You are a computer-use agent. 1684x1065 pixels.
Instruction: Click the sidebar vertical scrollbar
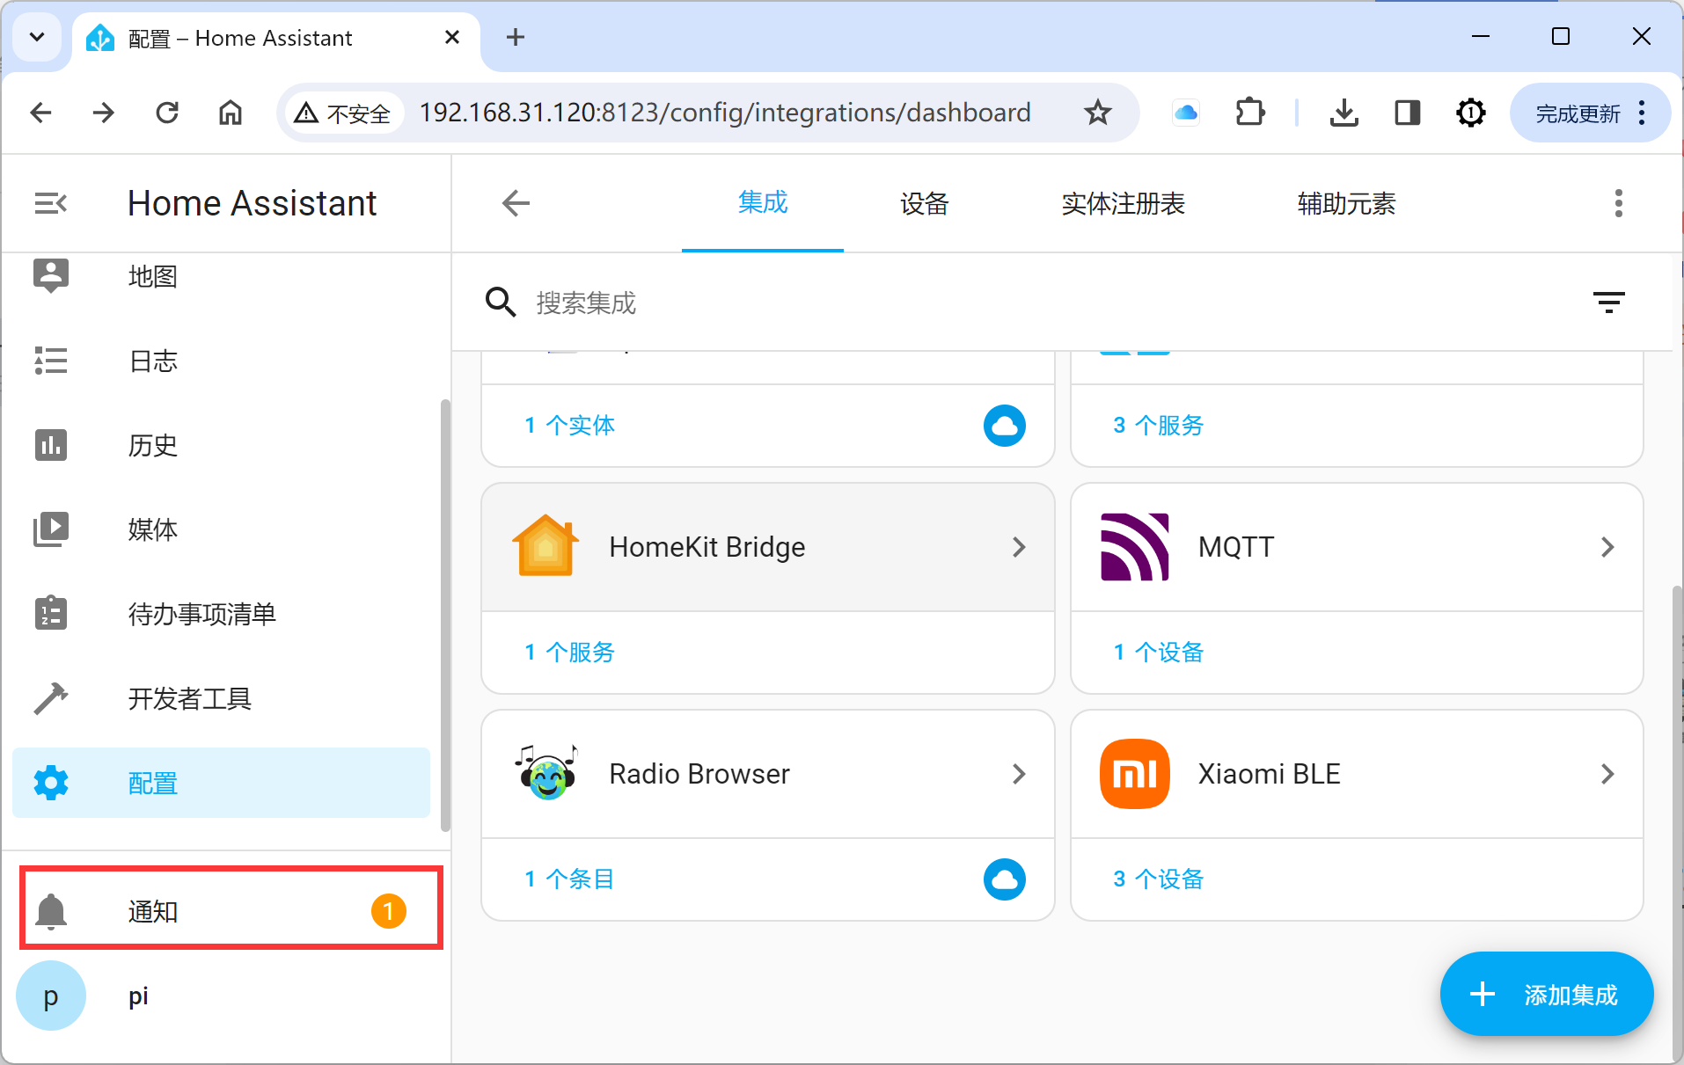(x=445, y=614)
